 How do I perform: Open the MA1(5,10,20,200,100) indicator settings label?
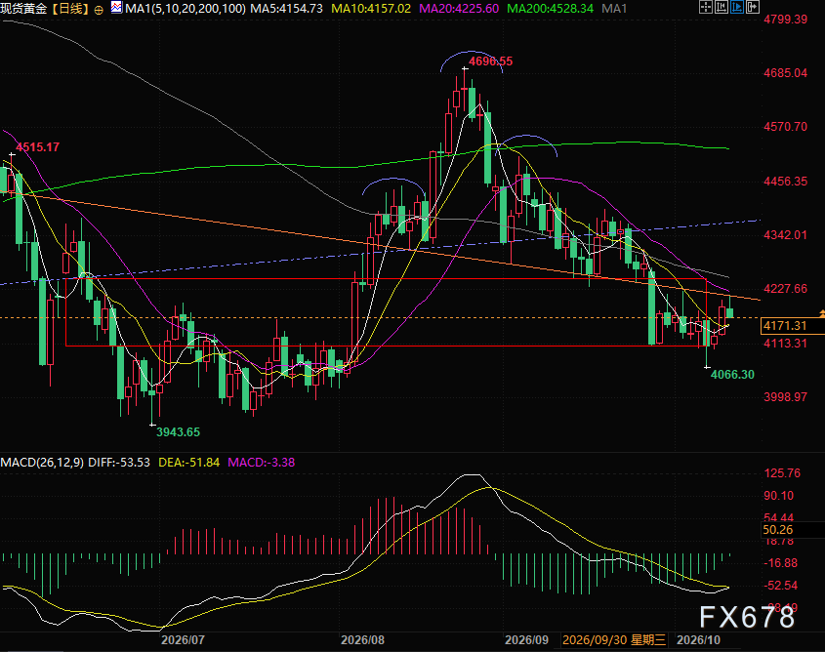click(186, 9)
